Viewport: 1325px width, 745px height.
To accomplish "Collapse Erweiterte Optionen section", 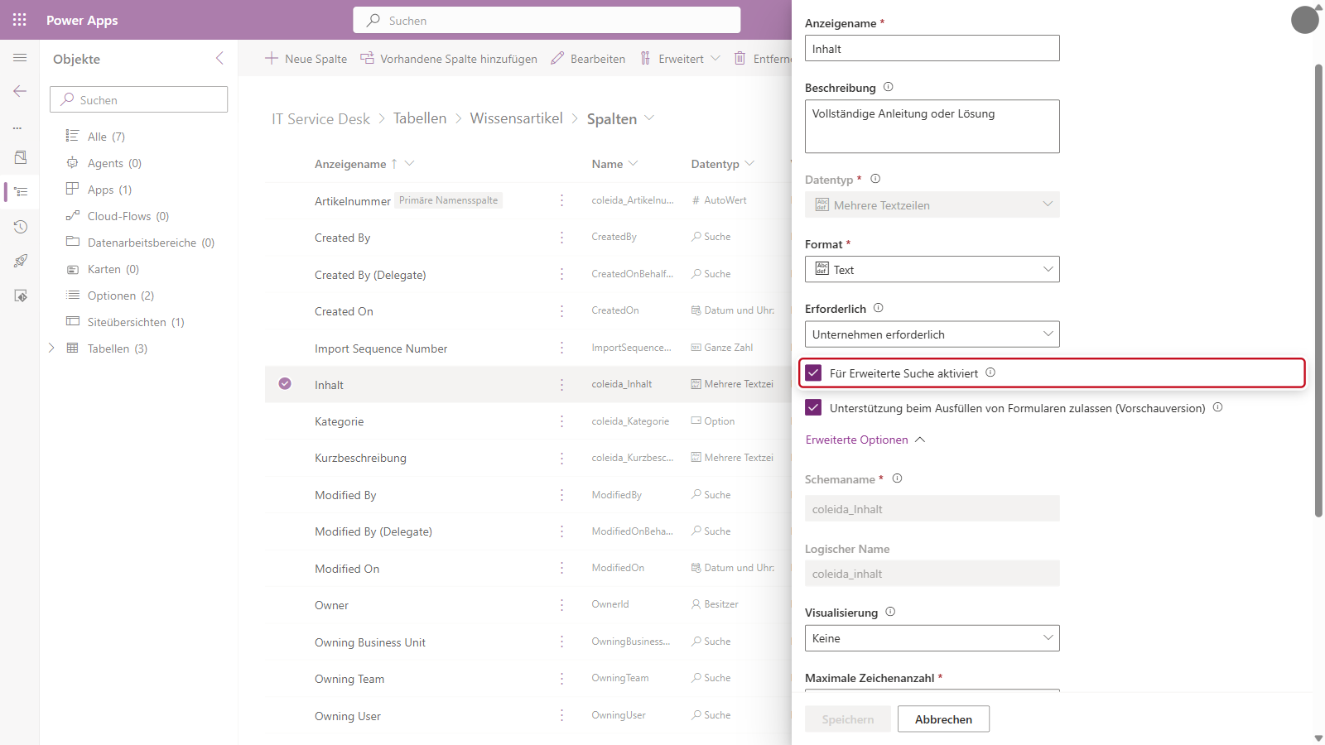I will (865, 440).
